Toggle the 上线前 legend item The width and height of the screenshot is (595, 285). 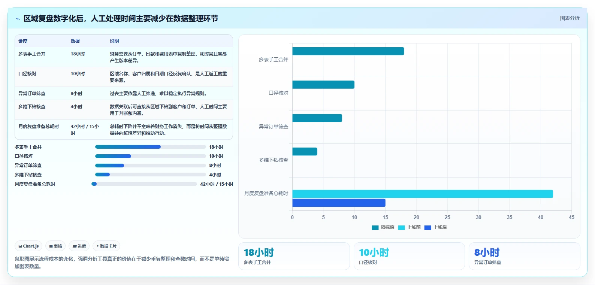click(x=409, y=227)
